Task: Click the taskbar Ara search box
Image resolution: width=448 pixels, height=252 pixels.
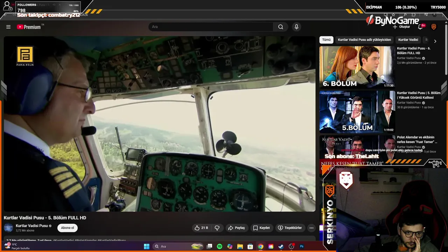Action: coord(178,246)
